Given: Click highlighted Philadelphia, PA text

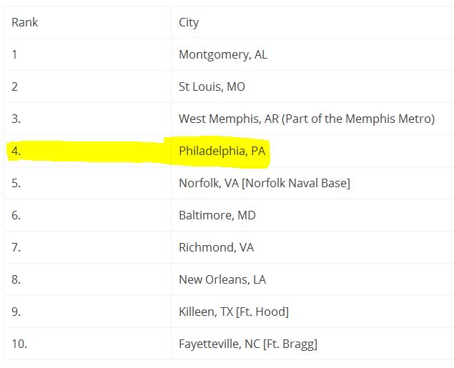Looking at the screenshot, I should pyautogui.click(x=222, y=151).
